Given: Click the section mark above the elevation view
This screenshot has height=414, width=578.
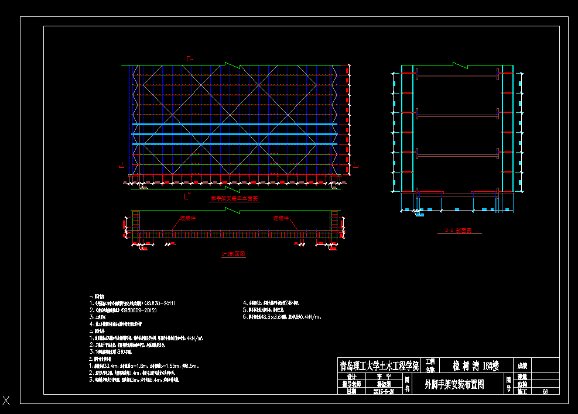Looking at the screenshot, I should pyautogui.click(x=190, y=58).
